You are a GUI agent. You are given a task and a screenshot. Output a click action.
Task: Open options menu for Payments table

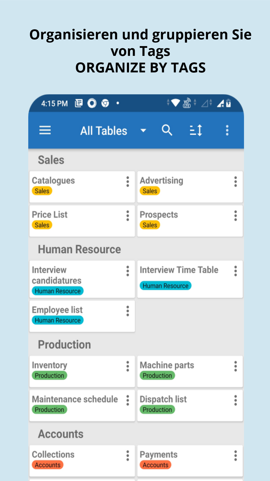pyautogui.click(x=235, y=456)
